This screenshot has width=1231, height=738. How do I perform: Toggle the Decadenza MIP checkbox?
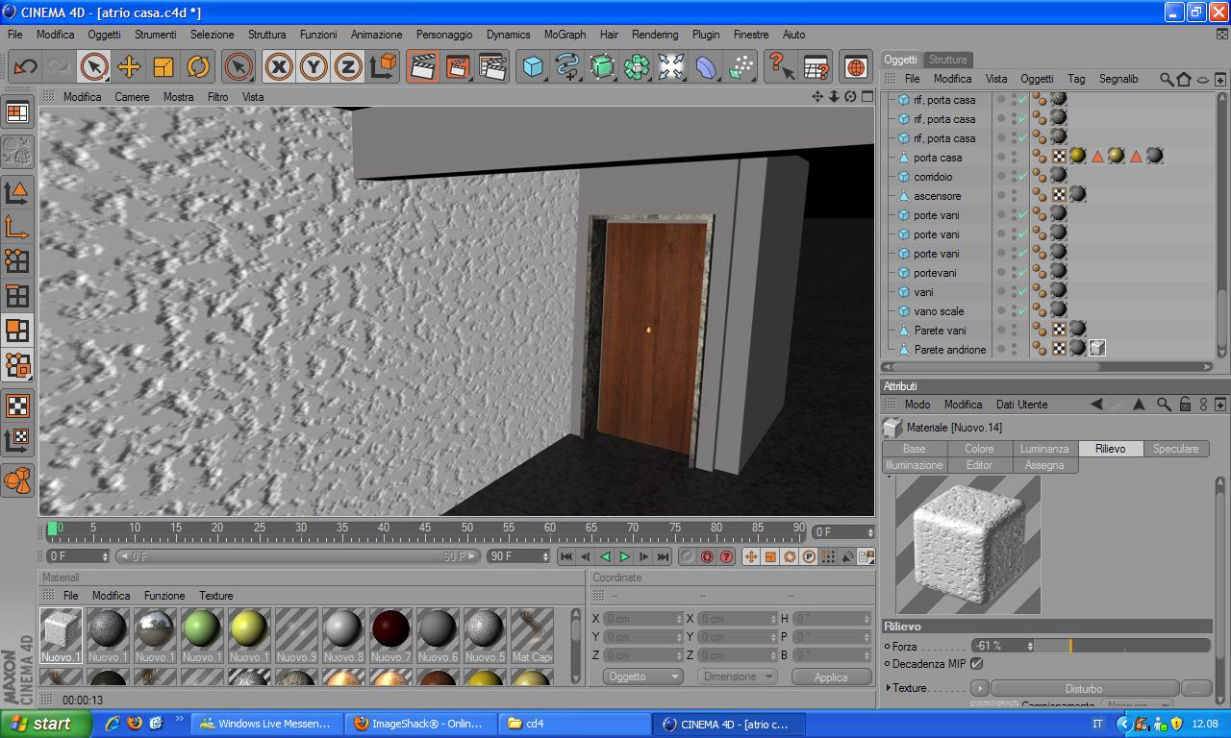click(977, 663)
